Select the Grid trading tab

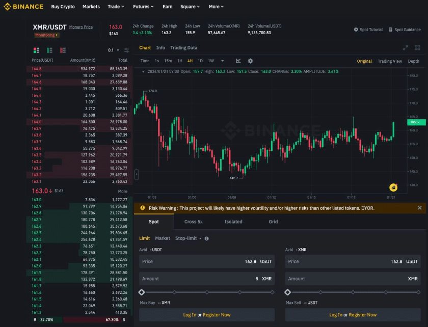pos(273,222)
